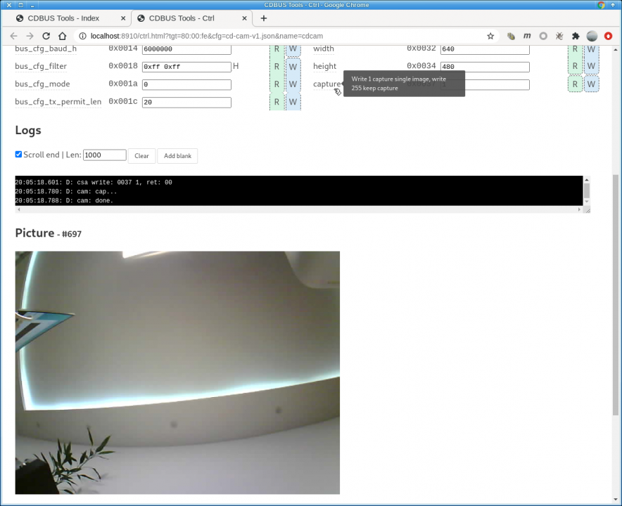Click the captured camera picture
The height and width of the screenshot is (506, 622).
(177, 372)
